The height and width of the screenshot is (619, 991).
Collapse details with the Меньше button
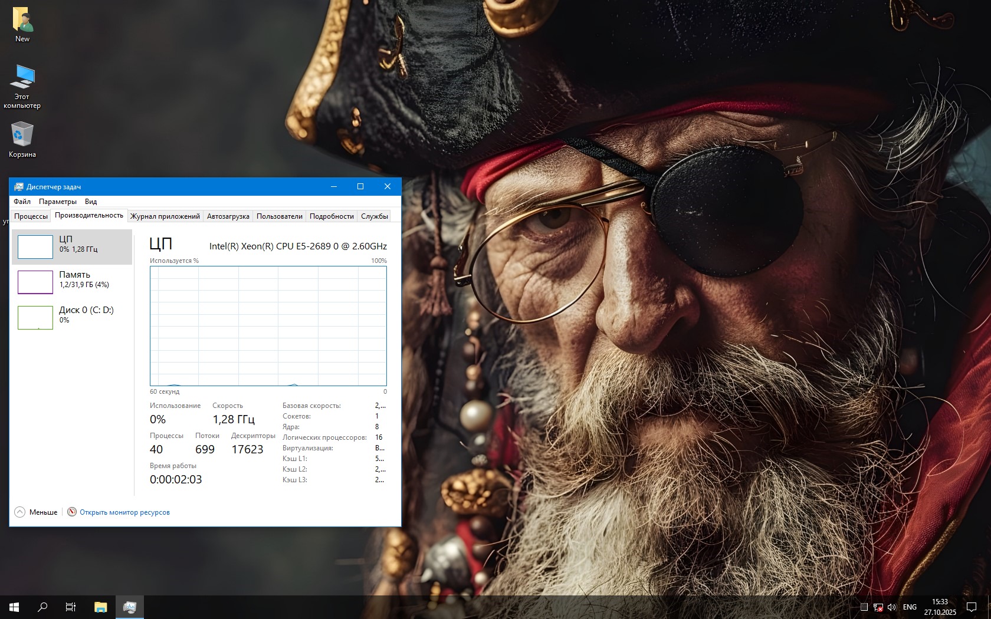[x=37, y=512]
